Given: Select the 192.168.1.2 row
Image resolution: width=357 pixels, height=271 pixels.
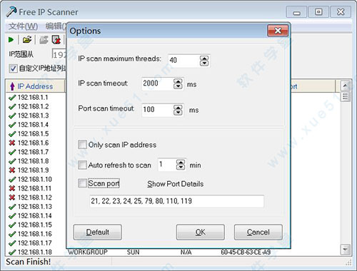Looking at the screenshot, I should pyautogui.click(x=33, y=106).
